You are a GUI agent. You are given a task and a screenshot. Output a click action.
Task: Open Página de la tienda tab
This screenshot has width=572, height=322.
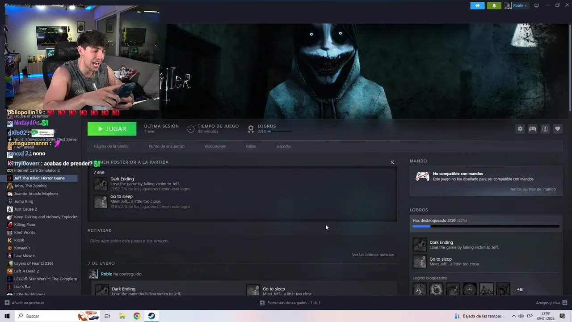click(x=111, y=146)
